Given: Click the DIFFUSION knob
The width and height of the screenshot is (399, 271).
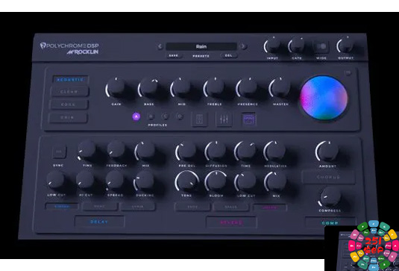Looking at the screenshot, I should pyautogui.click(x=216, y=151).
